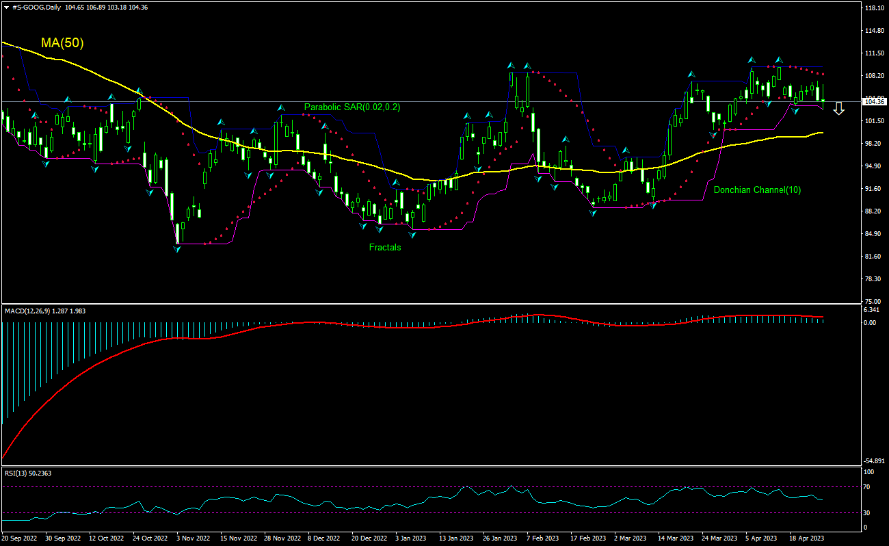Click the down fractal arrow under November 2022 low
This screenshot has width=889, height=546.
[177, 249]
